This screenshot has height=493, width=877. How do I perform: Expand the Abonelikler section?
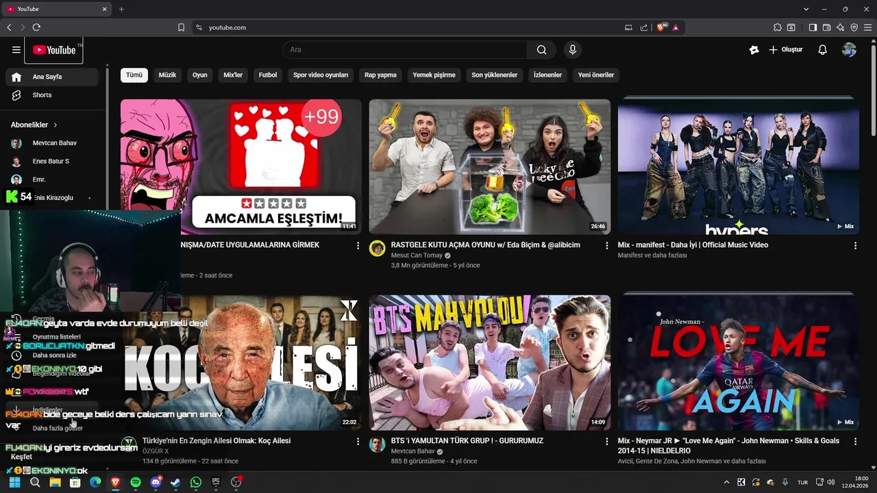(x=34, y=125)
